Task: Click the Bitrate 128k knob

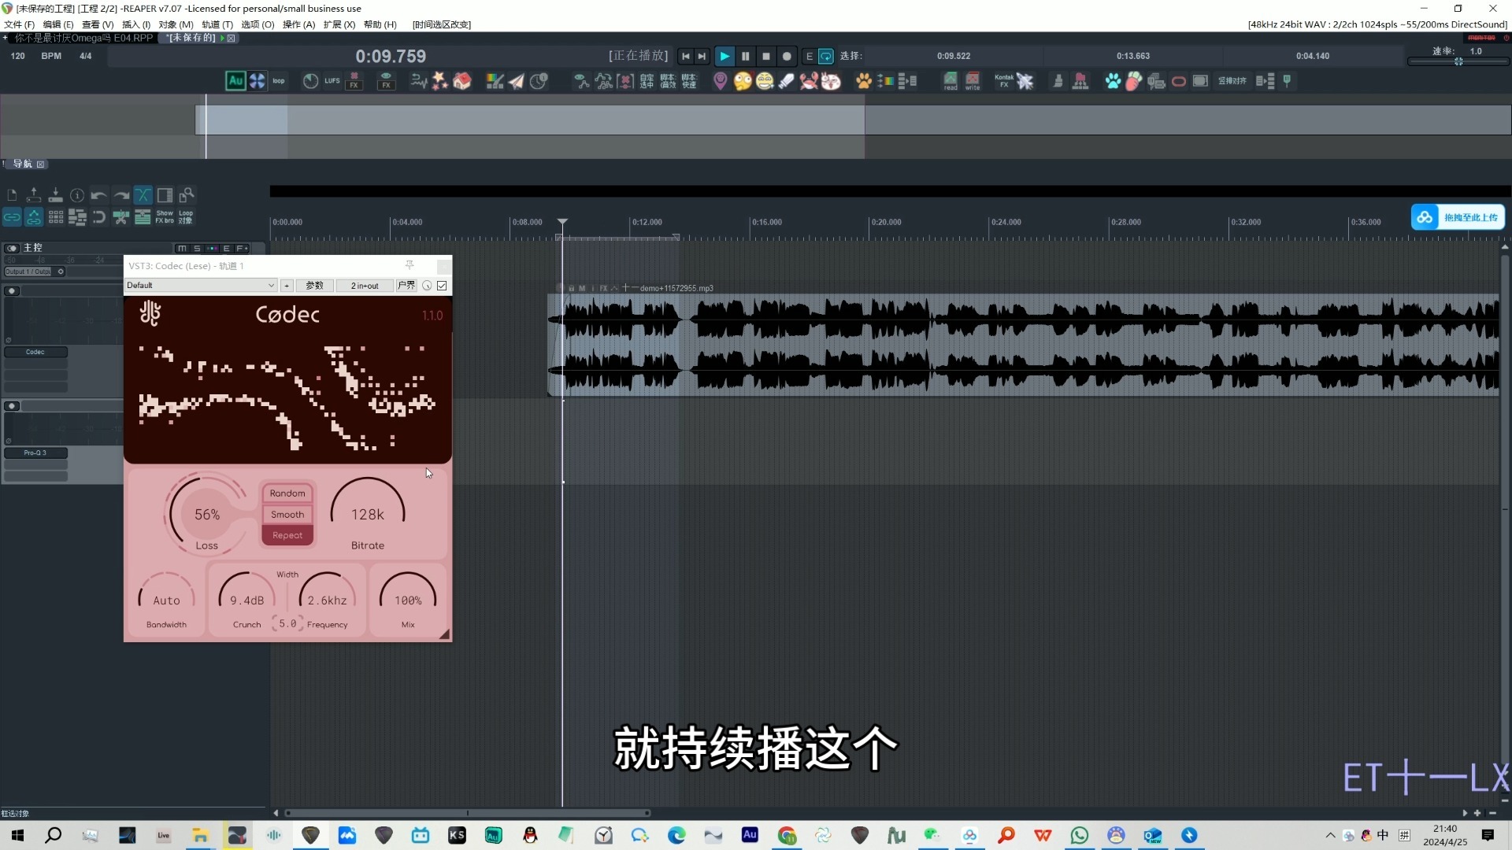Action: (x=368, y=514)
